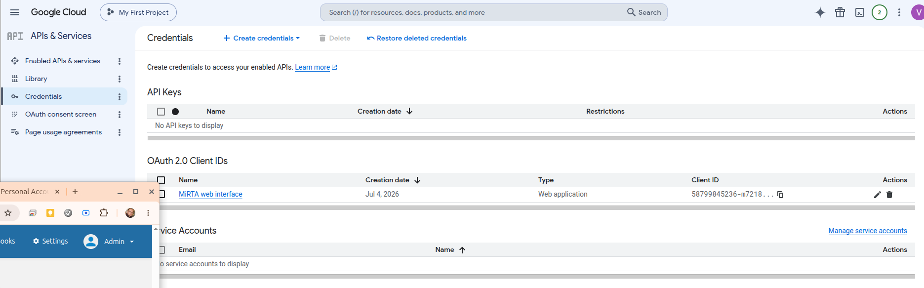
Task: Tick the OAuth Client IDs select-all checkbox
Action: [x=161, y=180]
